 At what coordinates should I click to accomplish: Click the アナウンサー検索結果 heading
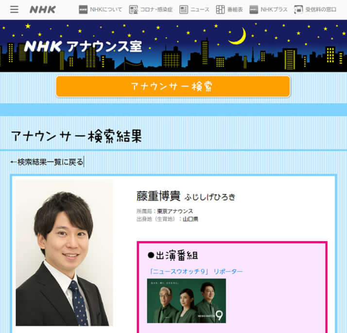coord(77,136)
